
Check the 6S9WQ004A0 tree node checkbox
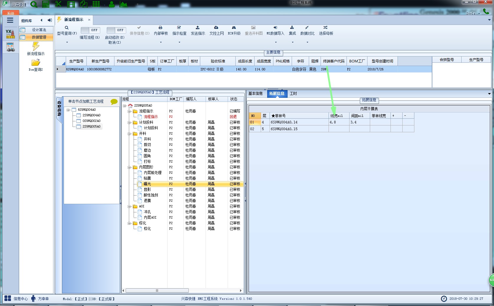tap(74, 110)
